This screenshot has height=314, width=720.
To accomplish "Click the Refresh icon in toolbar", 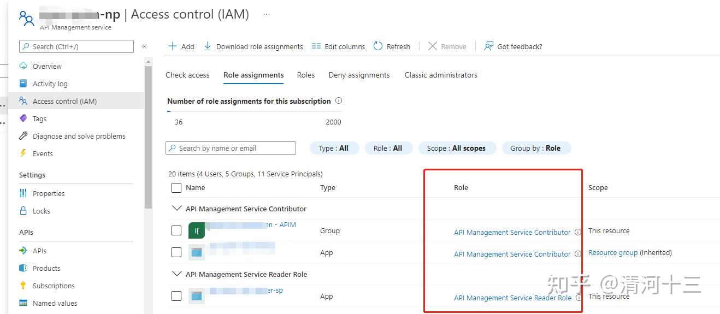I will (378, 46).
